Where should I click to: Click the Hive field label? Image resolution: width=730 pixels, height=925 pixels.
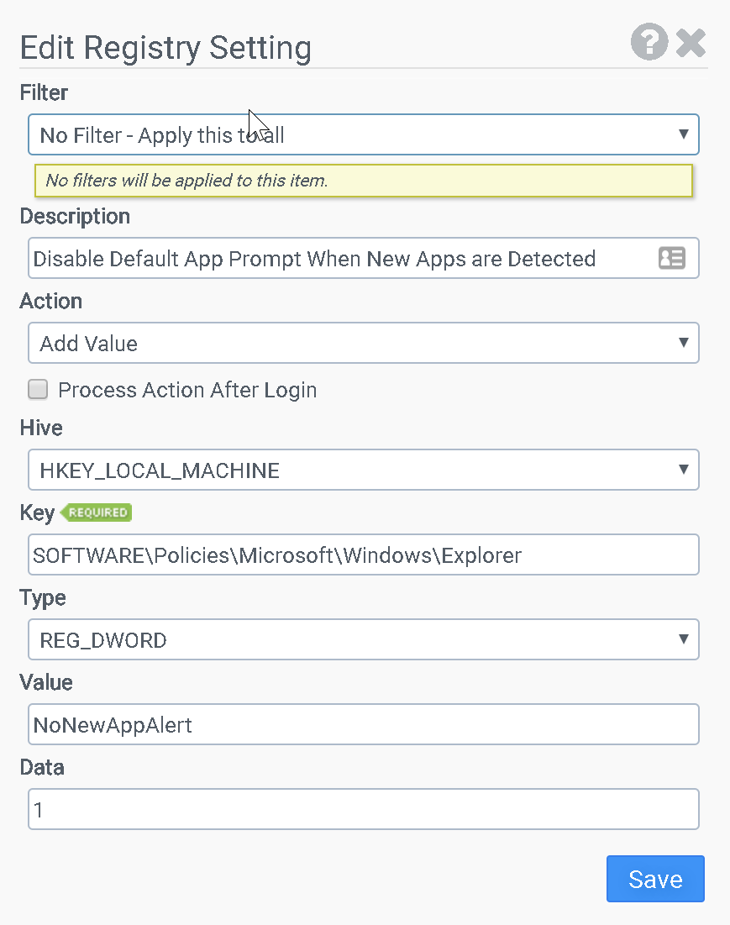tap(41, 428)
